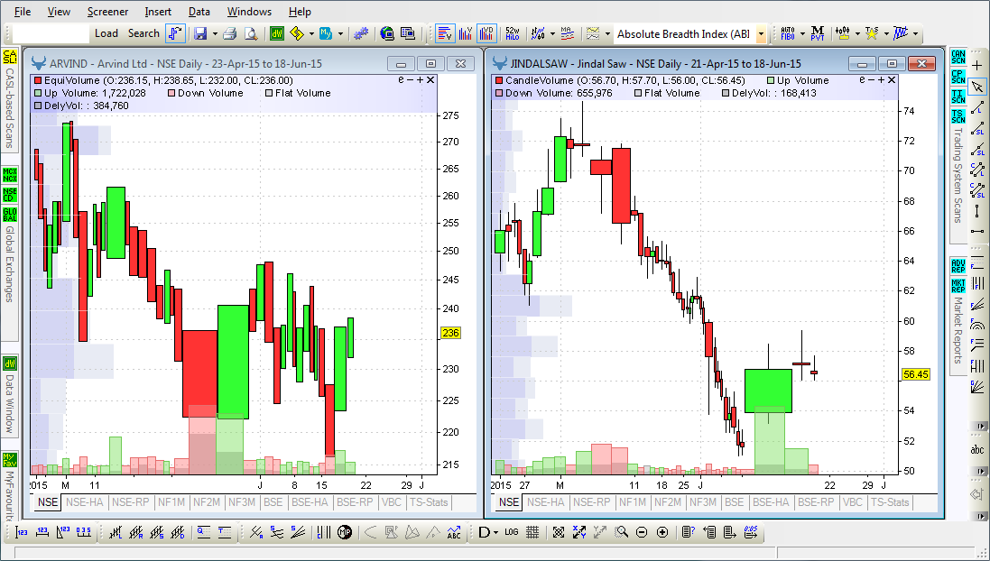The image size is (990, 561).
Task: Click the zoom out minus circle icon
Action: 642,532
